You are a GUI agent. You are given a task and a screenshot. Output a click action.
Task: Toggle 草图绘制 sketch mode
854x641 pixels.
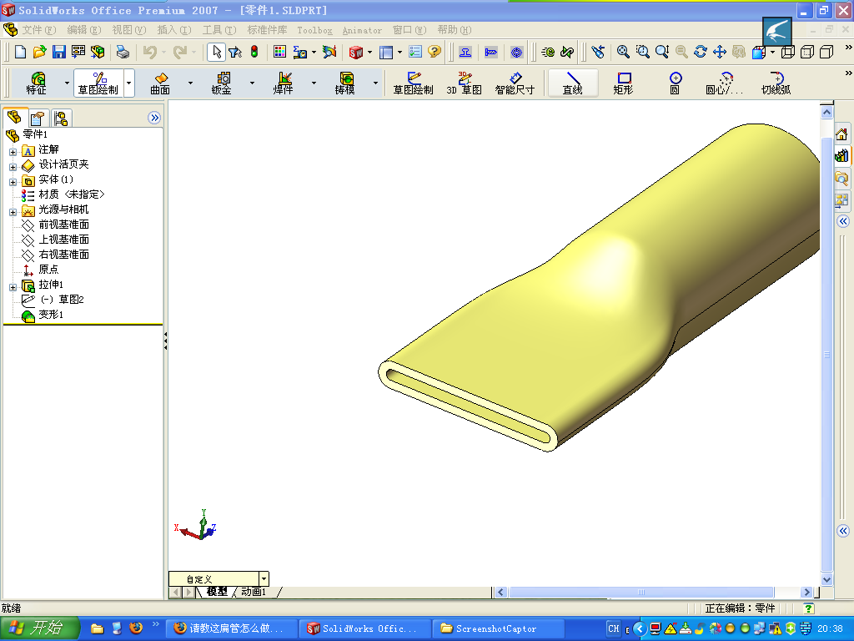[414, 83]
